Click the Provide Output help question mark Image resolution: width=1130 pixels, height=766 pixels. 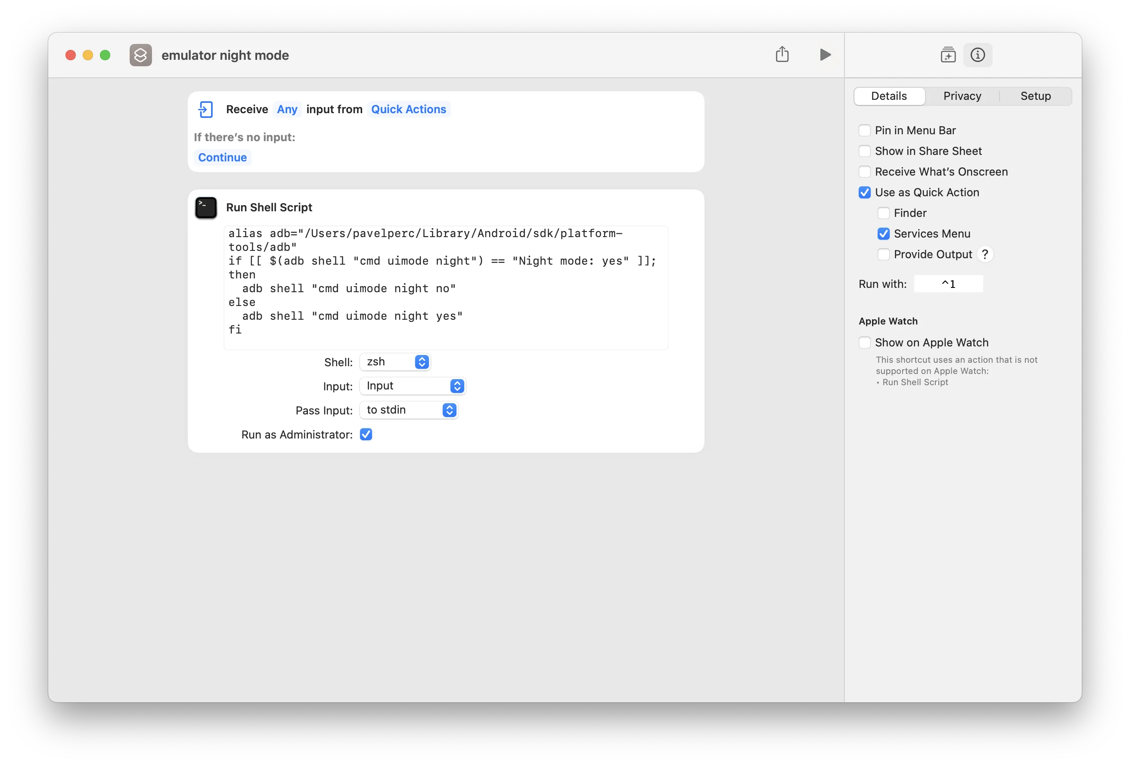pyautogui.click(x=984, y=254)
